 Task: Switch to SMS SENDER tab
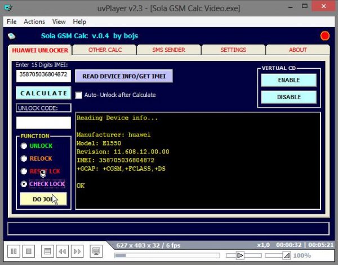click(x=168, y=50)
